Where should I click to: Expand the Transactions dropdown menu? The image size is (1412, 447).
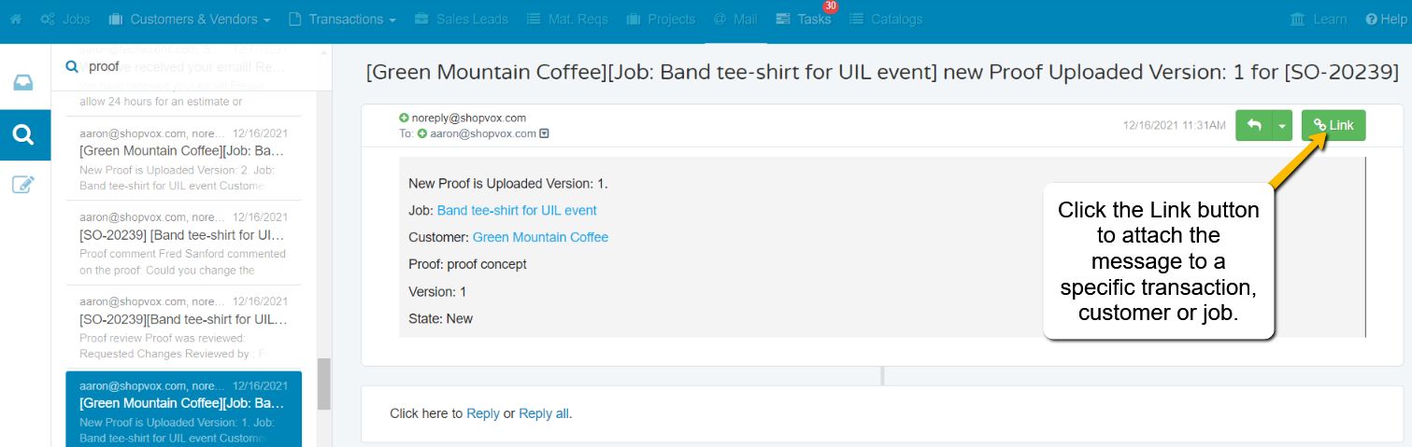click(x=342, y=19)
